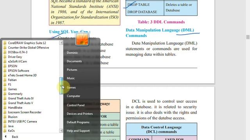Click the 'Using SQL You Can' heading
This screenshot has width=250, height=140.
pyautogui.click(x=70, y=31)
